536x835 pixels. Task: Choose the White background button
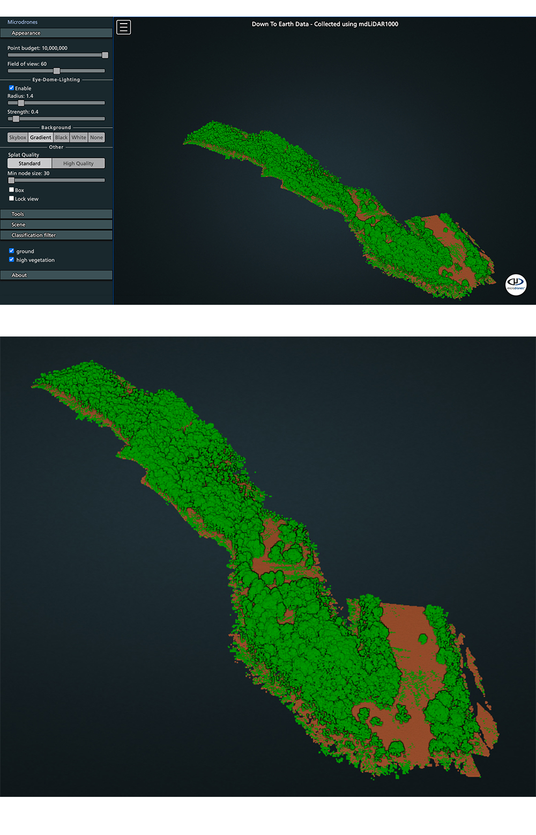pos(79,137)
